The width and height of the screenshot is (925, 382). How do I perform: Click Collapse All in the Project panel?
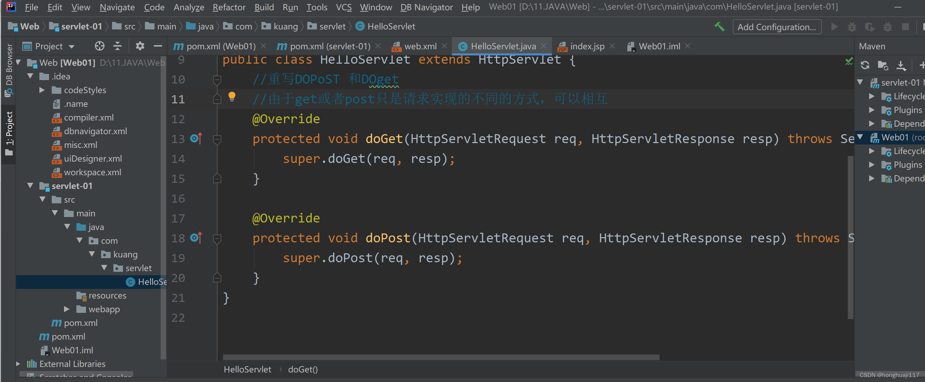[117, 46]
